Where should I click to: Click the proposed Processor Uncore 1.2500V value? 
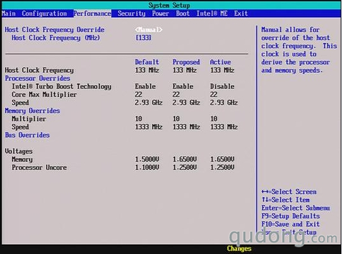[185, 168]
